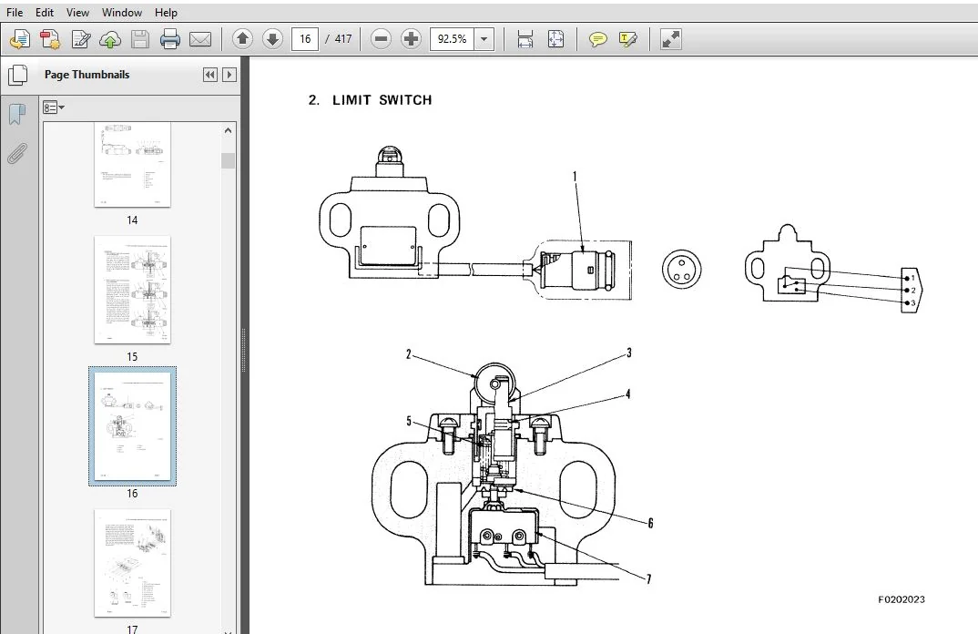The width and height of the screenshot is (978, 634).
Task: Click the figure code F0202023
Action: pyautogui.click(x=902, y=599)
